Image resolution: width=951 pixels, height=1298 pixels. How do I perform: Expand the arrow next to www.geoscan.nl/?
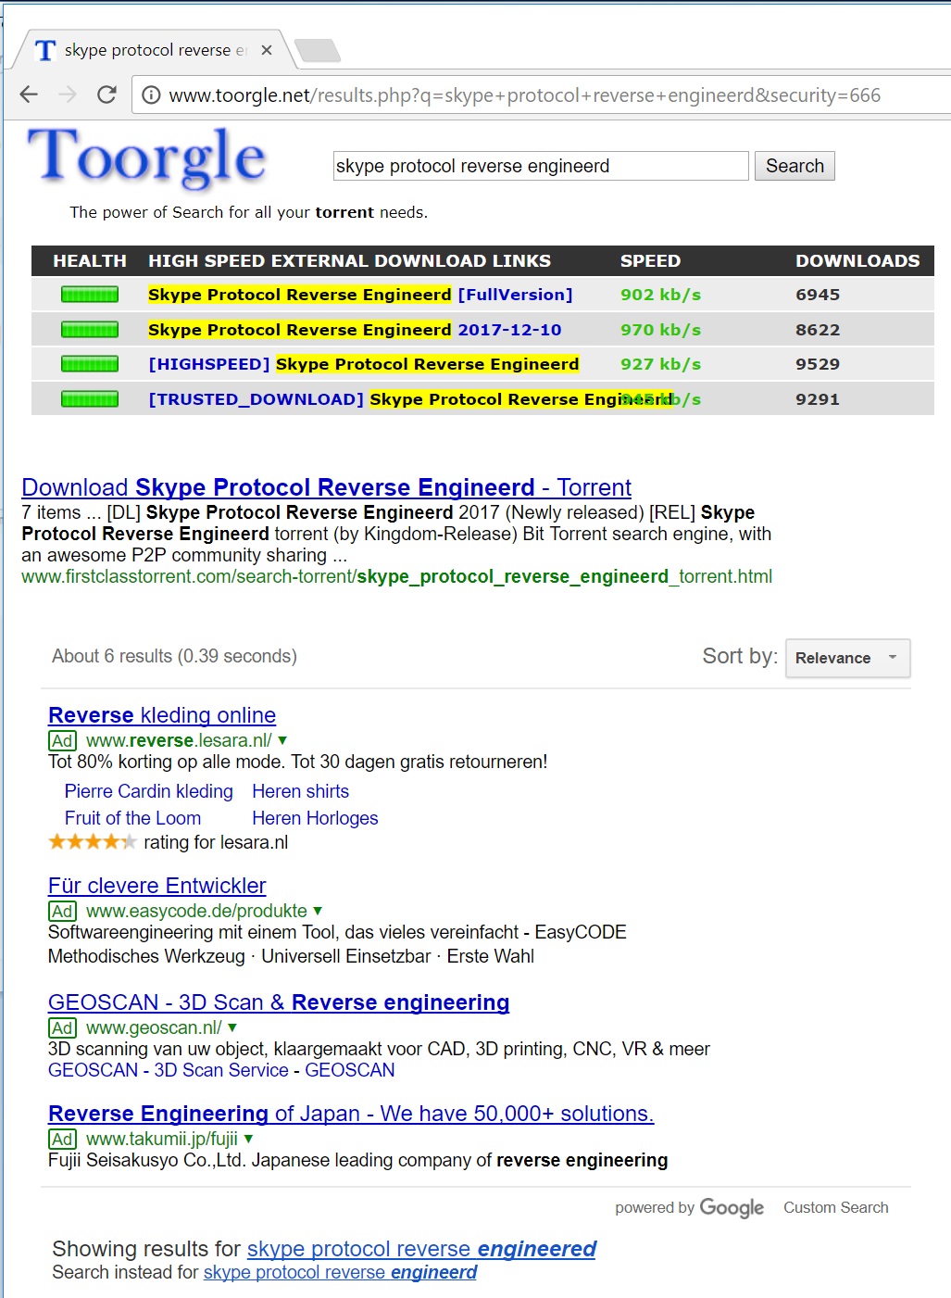click(232, 1027)
